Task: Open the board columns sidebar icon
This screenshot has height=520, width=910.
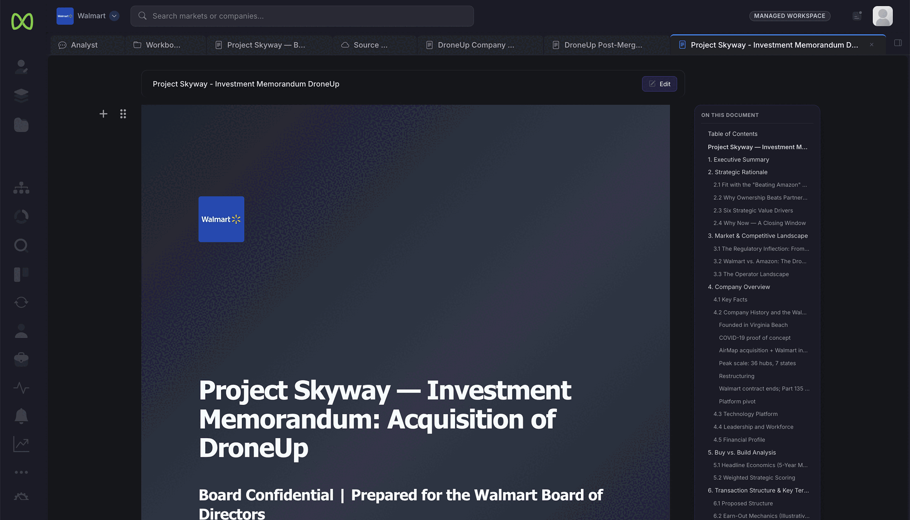Action: click(x=21, y=274)
